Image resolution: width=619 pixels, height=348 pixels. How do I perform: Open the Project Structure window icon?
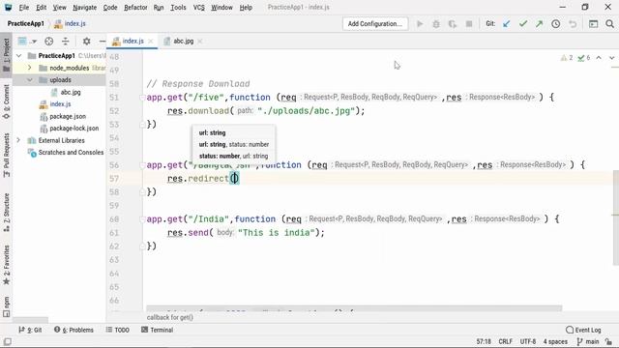[x=593, y=24]
